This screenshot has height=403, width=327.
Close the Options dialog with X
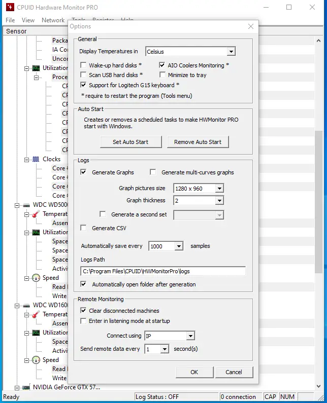click(x=251, y=26)
